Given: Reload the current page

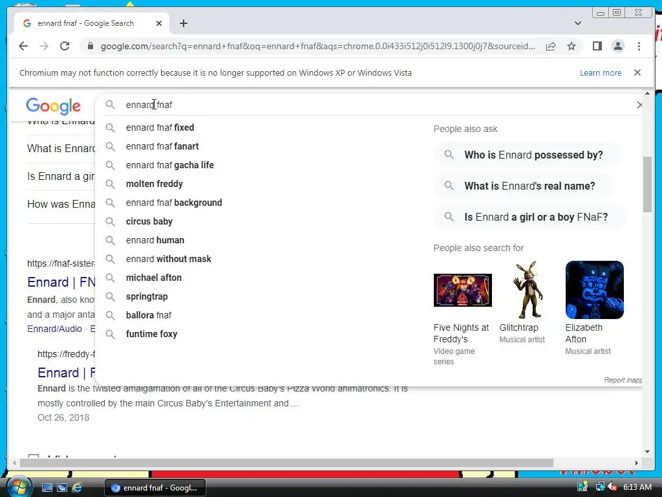Looking at the screenshot, I should point(65,46).
